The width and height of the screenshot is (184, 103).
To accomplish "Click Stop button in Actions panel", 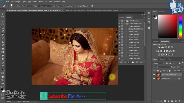I will [x=121, y=62].
